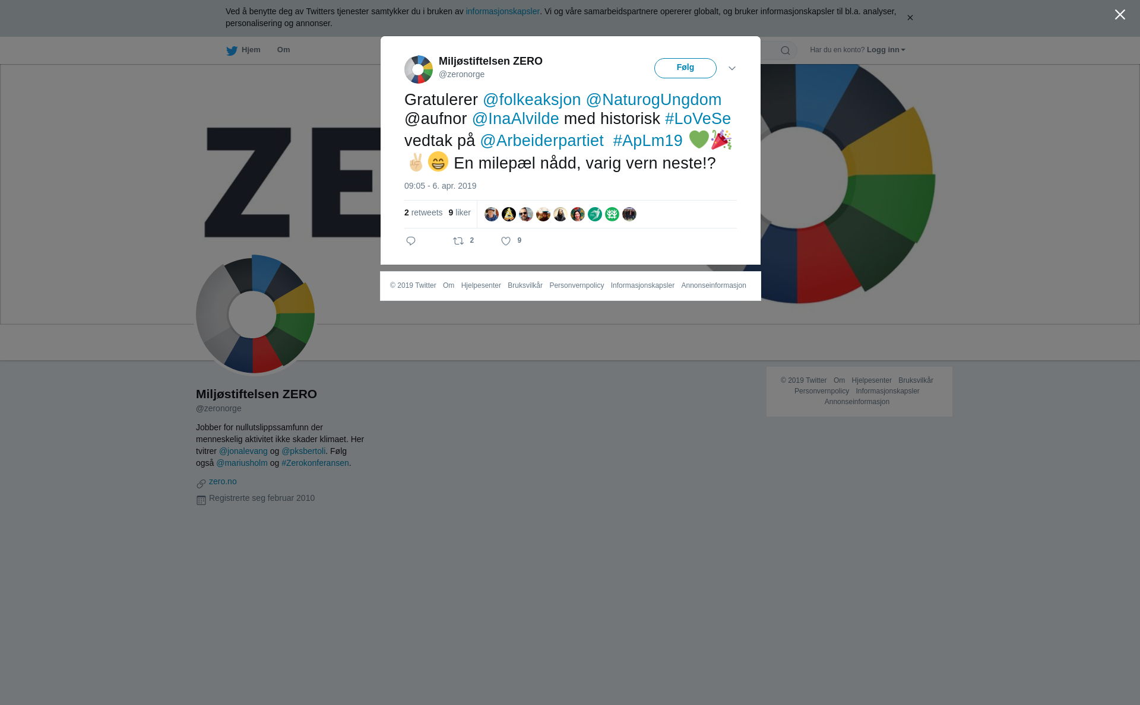This screenshot has height=705, width=1140.
Task: Close the tweet overlay with the large X
Action: [1120, 15]
